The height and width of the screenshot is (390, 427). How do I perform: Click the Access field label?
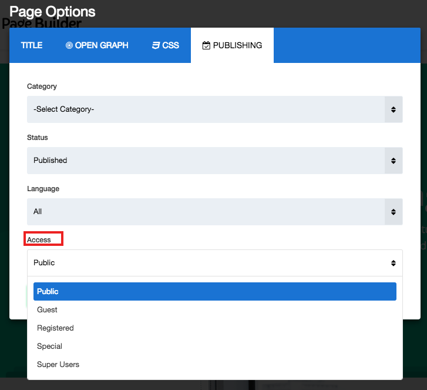tap(39, 240)
